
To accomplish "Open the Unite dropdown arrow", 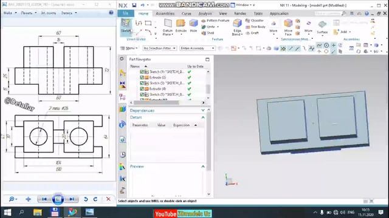I will 218,27.
